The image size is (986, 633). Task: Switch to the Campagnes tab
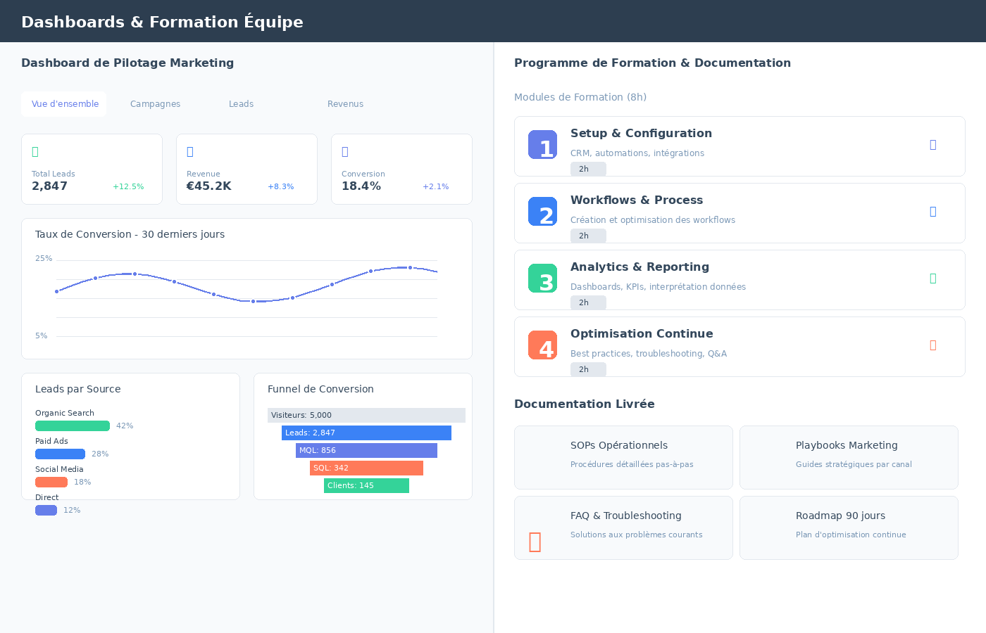[x=155, y=104]
